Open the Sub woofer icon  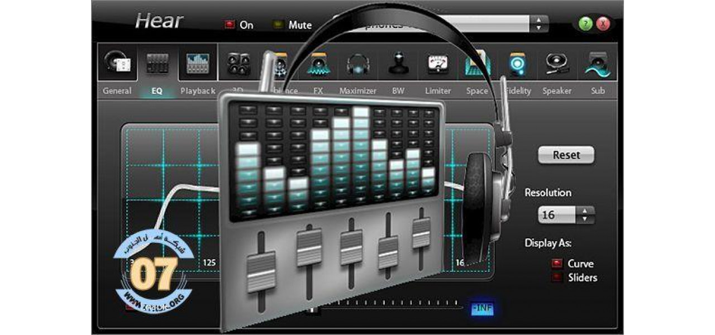point(597,65)
